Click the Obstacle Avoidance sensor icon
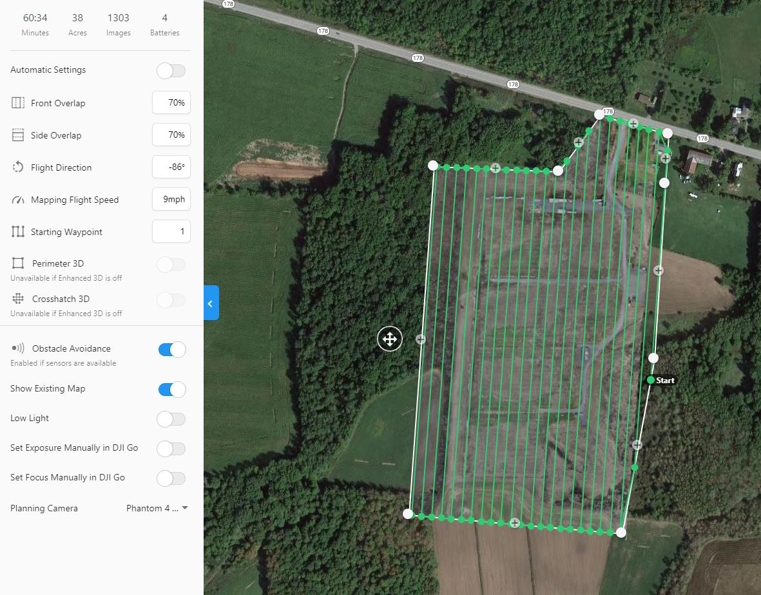 (18, 348)
